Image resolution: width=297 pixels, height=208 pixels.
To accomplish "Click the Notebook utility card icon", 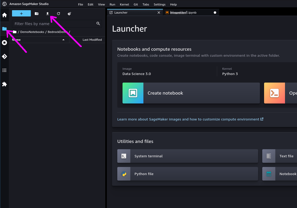I will click(269, 174).
